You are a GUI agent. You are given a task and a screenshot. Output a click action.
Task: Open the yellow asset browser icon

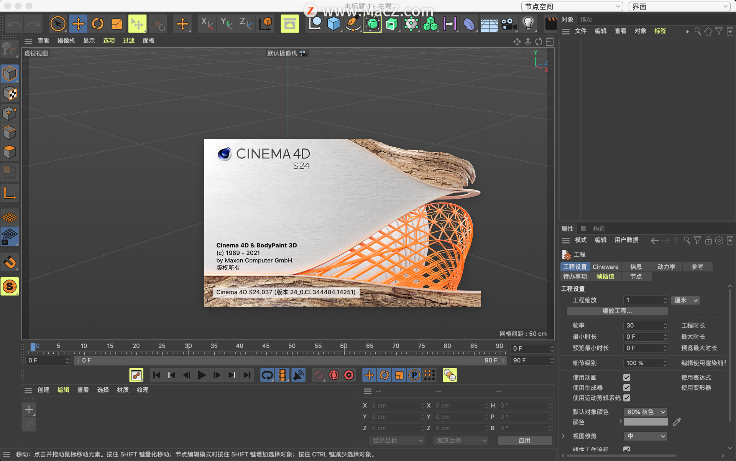[290, 24]
